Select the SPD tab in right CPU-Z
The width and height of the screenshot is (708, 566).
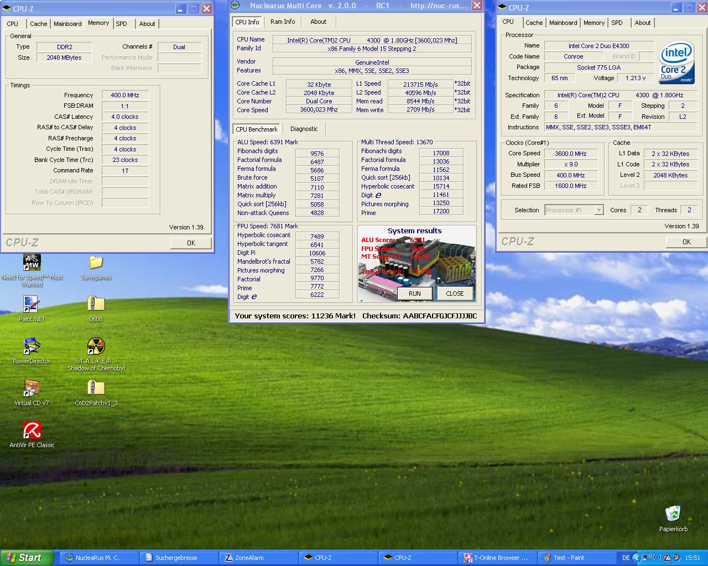coord(617,23)
